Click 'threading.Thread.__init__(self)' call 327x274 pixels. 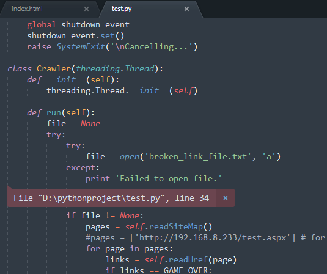click(x=122, y=91)
